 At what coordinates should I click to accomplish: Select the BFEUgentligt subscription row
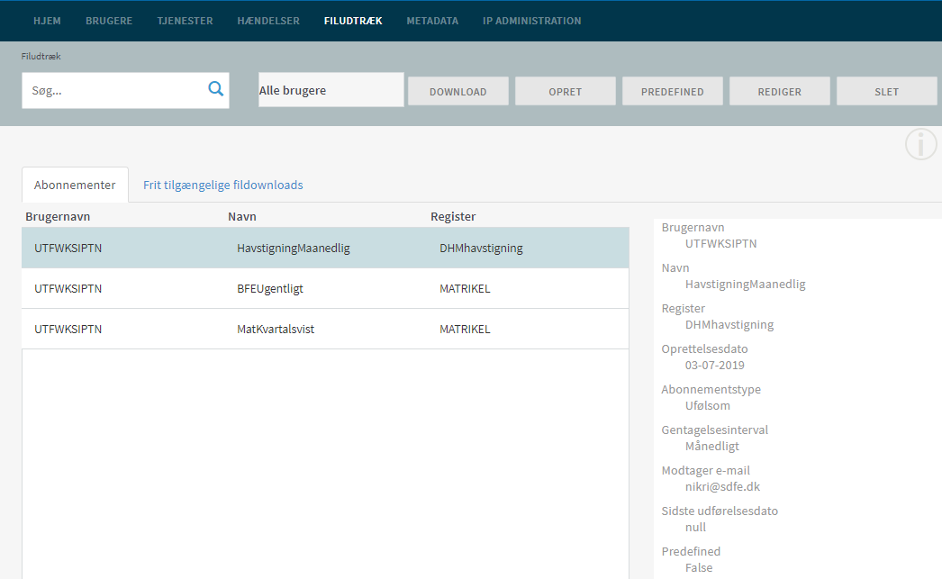click(x=324, y=288)
